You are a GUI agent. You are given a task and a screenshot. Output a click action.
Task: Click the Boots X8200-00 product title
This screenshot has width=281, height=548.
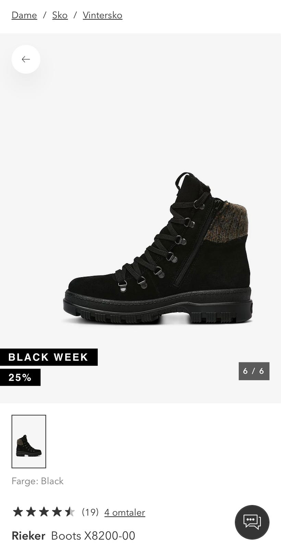point(93,536)
